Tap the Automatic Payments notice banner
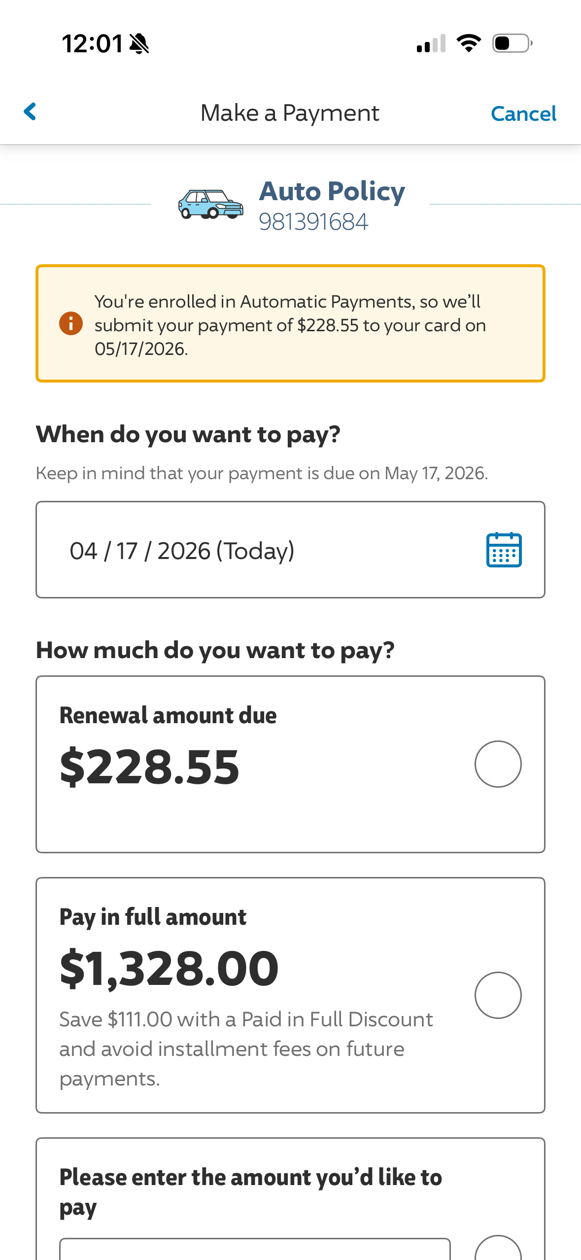 (x=290, y=324)
